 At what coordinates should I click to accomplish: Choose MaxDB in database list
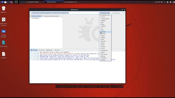[x=105, y=38]
